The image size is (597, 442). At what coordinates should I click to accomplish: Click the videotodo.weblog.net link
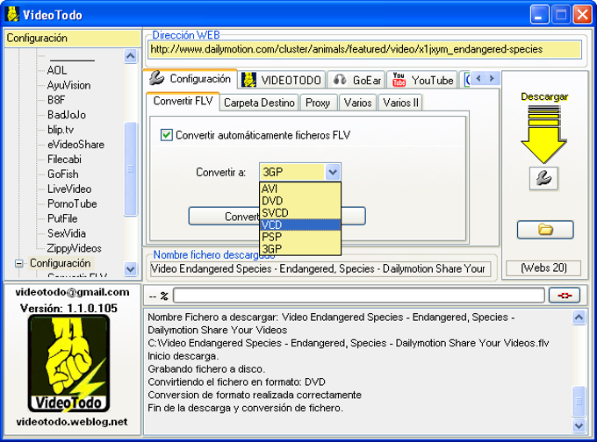click(x=72, y=422)
